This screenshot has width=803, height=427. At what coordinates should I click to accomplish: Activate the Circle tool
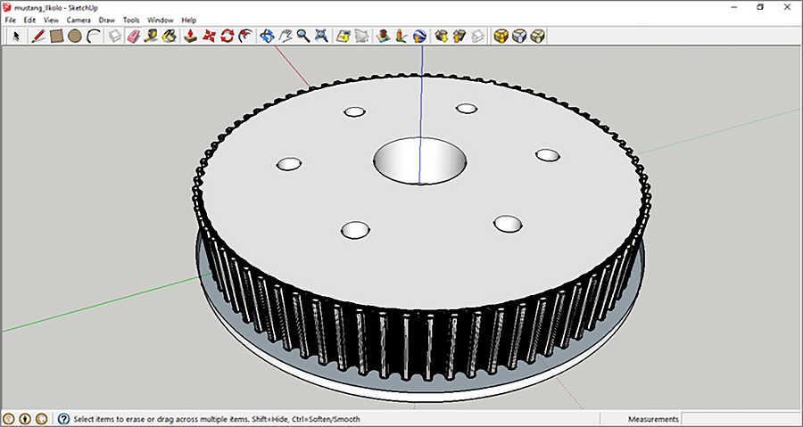(75, 37)
